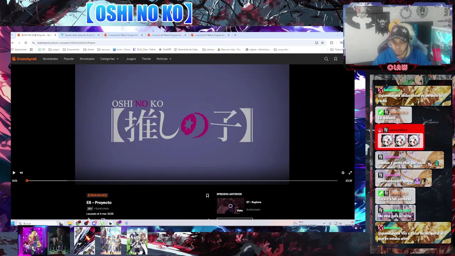Open the [OSHI NO KO] series link
The image size is (455, 256).
pyautogui.click(x=97, y=195)
